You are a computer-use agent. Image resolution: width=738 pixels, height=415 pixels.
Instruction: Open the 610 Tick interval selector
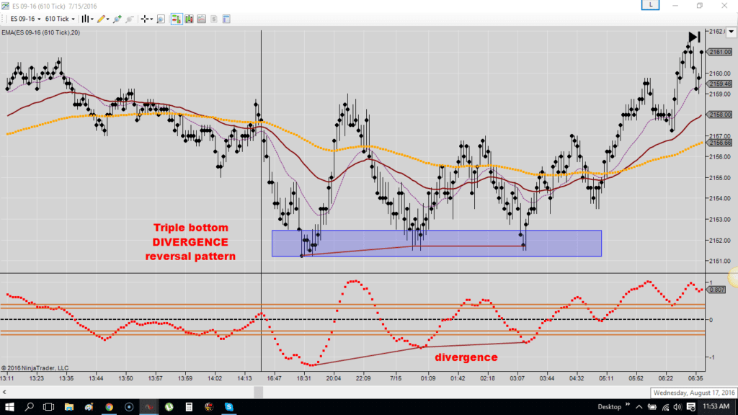click(x=60, y=19)
